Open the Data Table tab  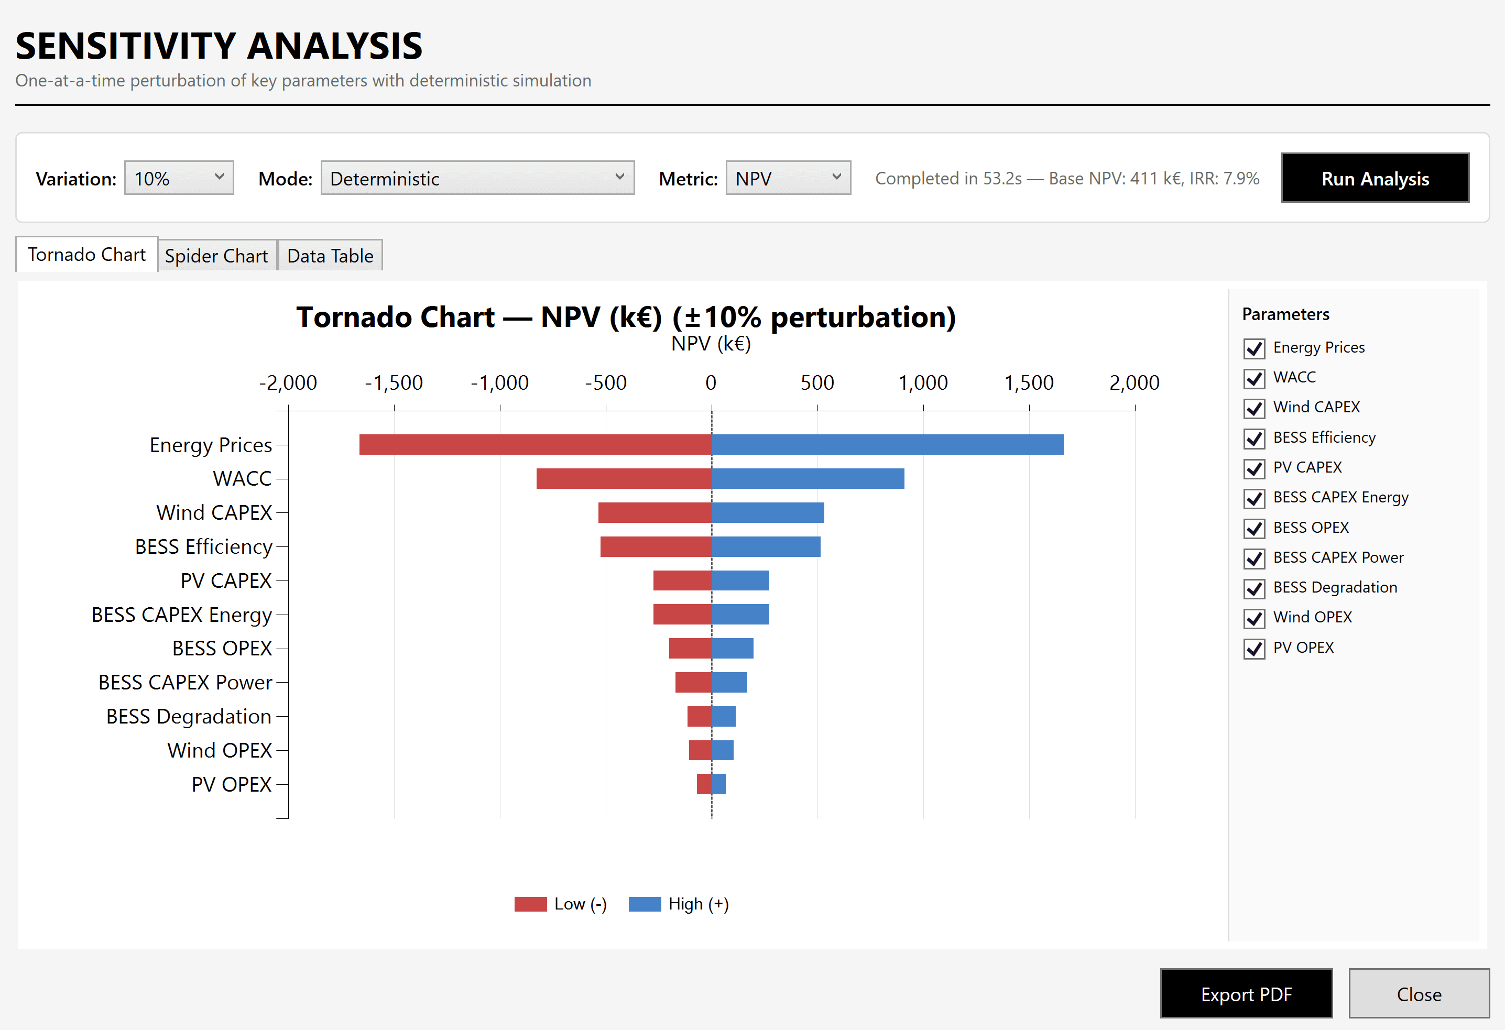[x=330, y=255]
